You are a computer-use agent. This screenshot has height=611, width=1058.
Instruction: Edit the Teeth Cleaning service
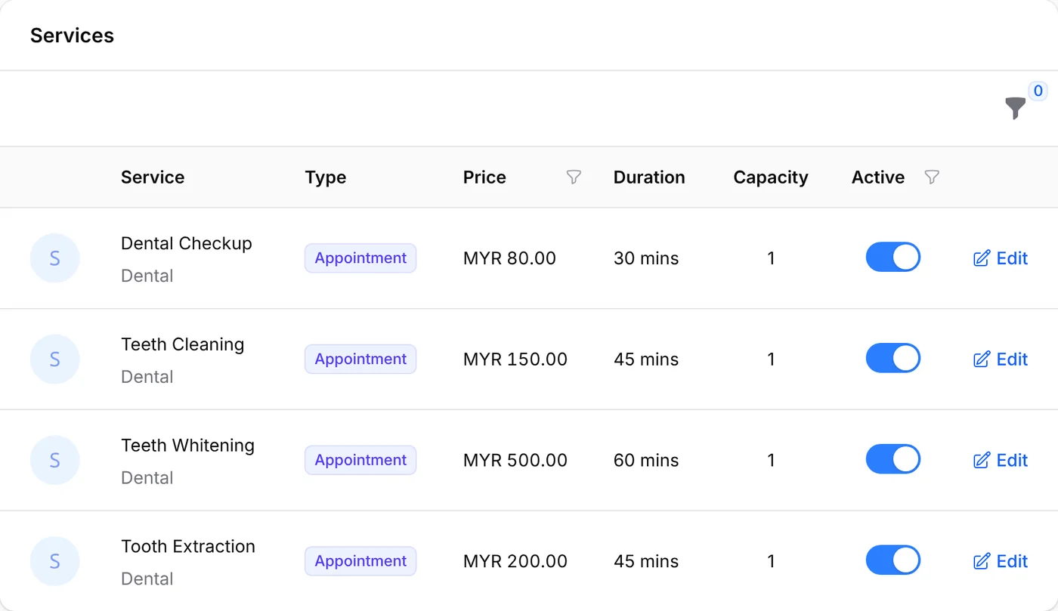coord(1001,360)
